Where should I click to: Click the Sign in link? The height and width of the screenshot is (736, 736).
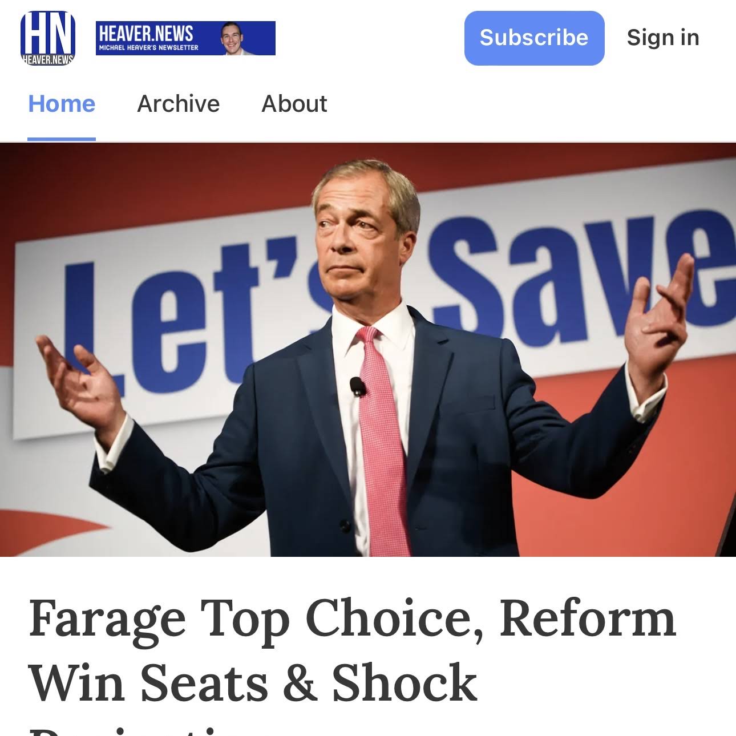coord(662,38)
